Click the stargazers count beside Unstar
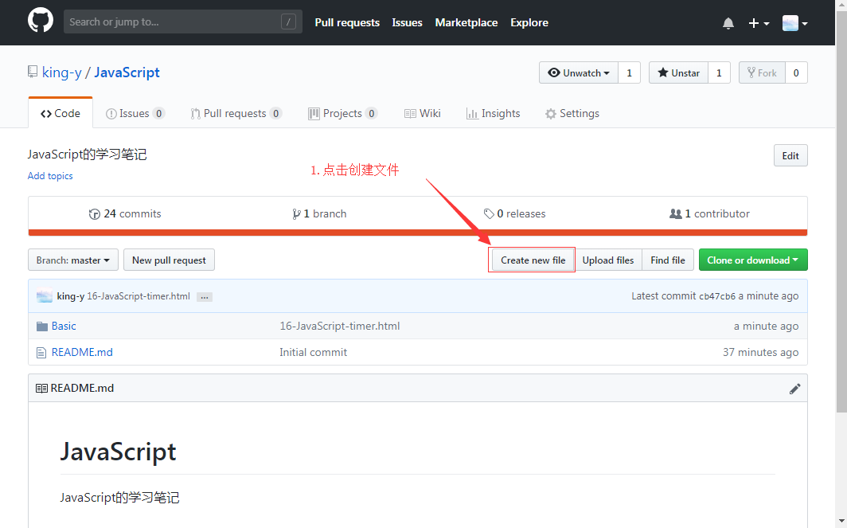This screenshot has height=528, width=847. pos(719,72)
